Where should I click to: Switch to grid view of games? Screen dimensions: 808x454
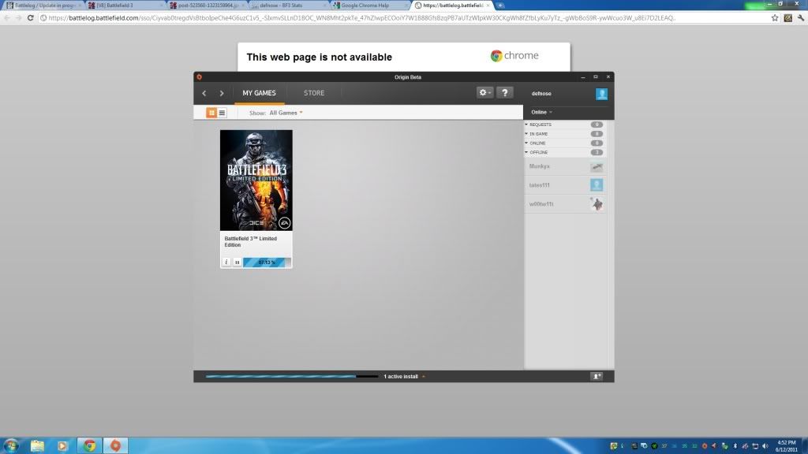[x=211, y=113]
